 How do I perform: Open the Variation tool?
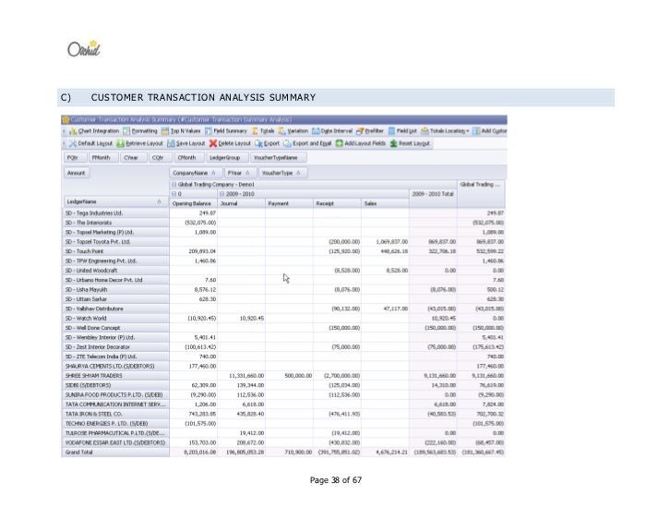pos(294,131)
